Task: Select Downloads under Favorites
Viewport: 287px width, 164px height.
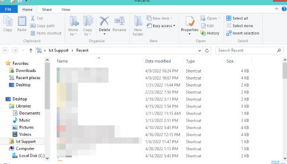Action: [x=25, y=71]
